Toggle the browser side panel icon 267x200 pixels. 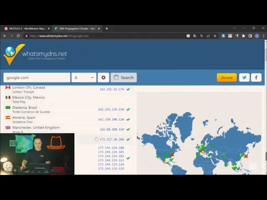coord(250,36)
